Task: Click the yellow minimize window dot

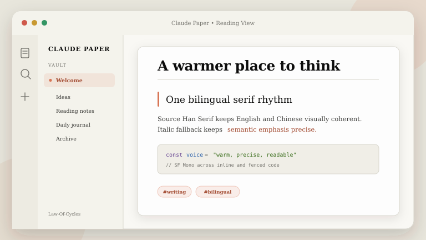Action: pyautogui.click(x=34, y=23)
